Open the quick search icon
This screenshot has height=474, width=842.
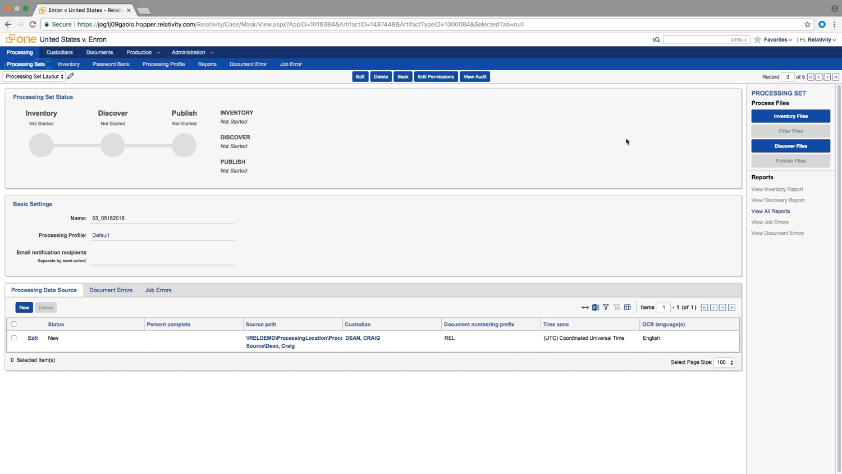656,40
